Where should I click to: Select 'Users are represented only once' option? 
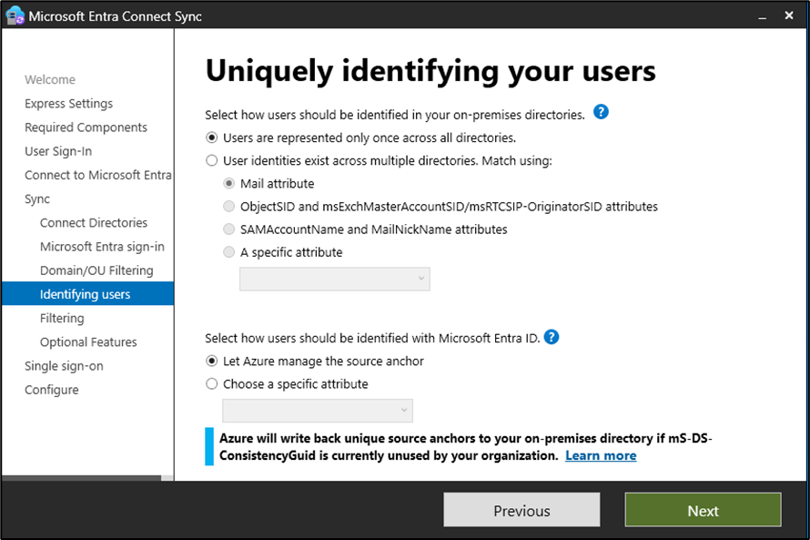[x=212, y=138]
